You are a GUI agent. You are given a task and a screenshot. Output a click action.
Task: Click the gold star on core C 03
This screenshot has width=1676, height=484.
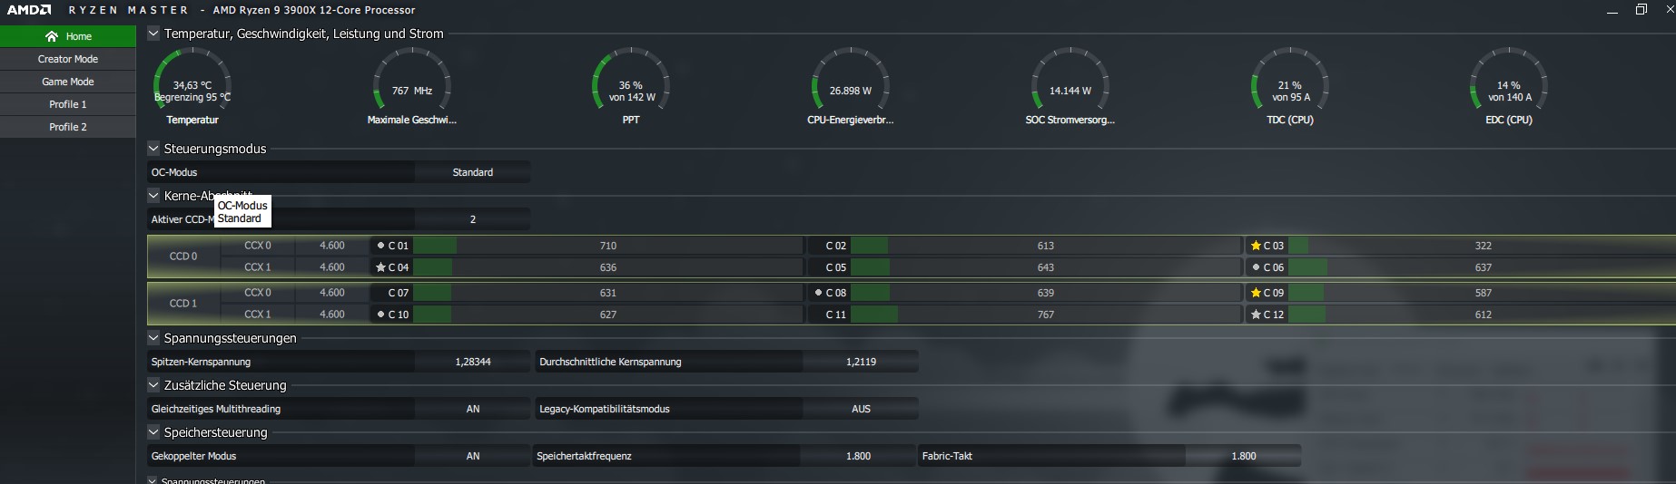[1257, 246]
